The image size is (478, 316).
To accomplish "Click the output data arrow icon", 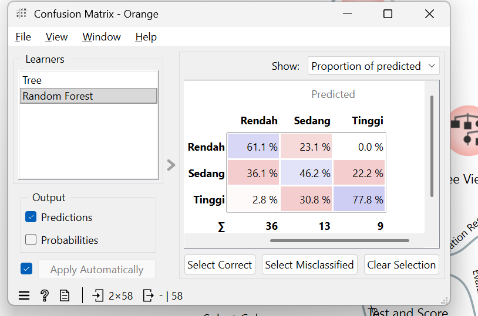I will coord(149,295).
